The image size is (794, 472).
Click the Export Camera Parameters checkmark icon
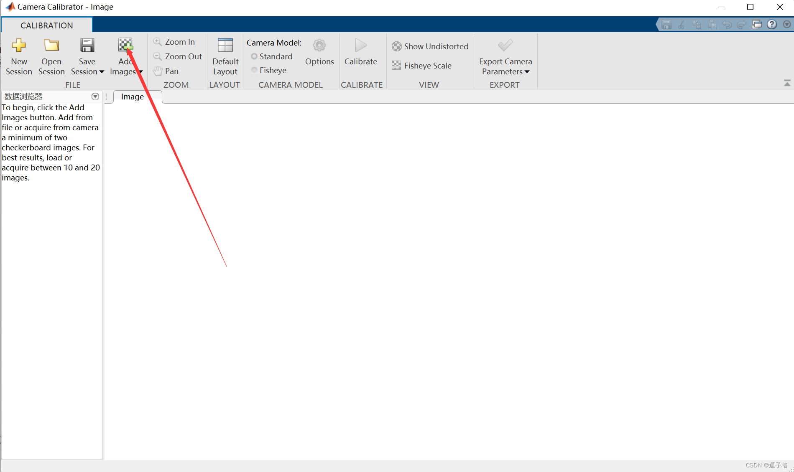505,45
